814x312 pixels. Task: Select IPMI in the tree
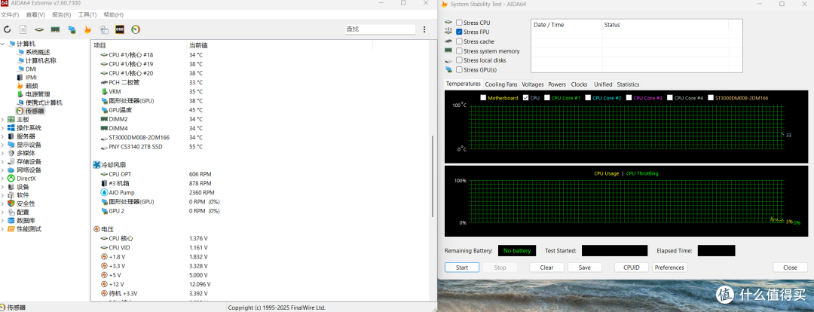(31, 78)
